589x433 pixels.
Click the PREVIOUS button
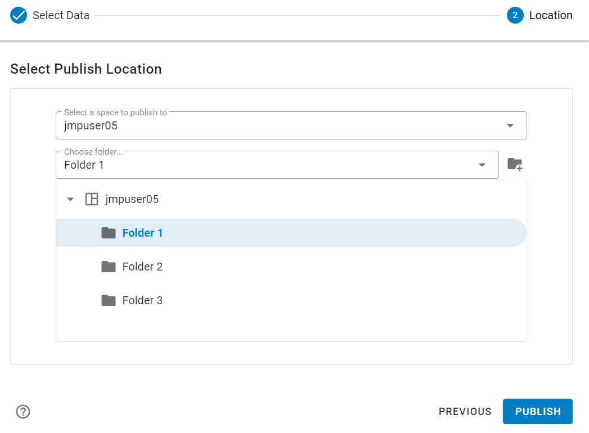click(x=465, y=411)
